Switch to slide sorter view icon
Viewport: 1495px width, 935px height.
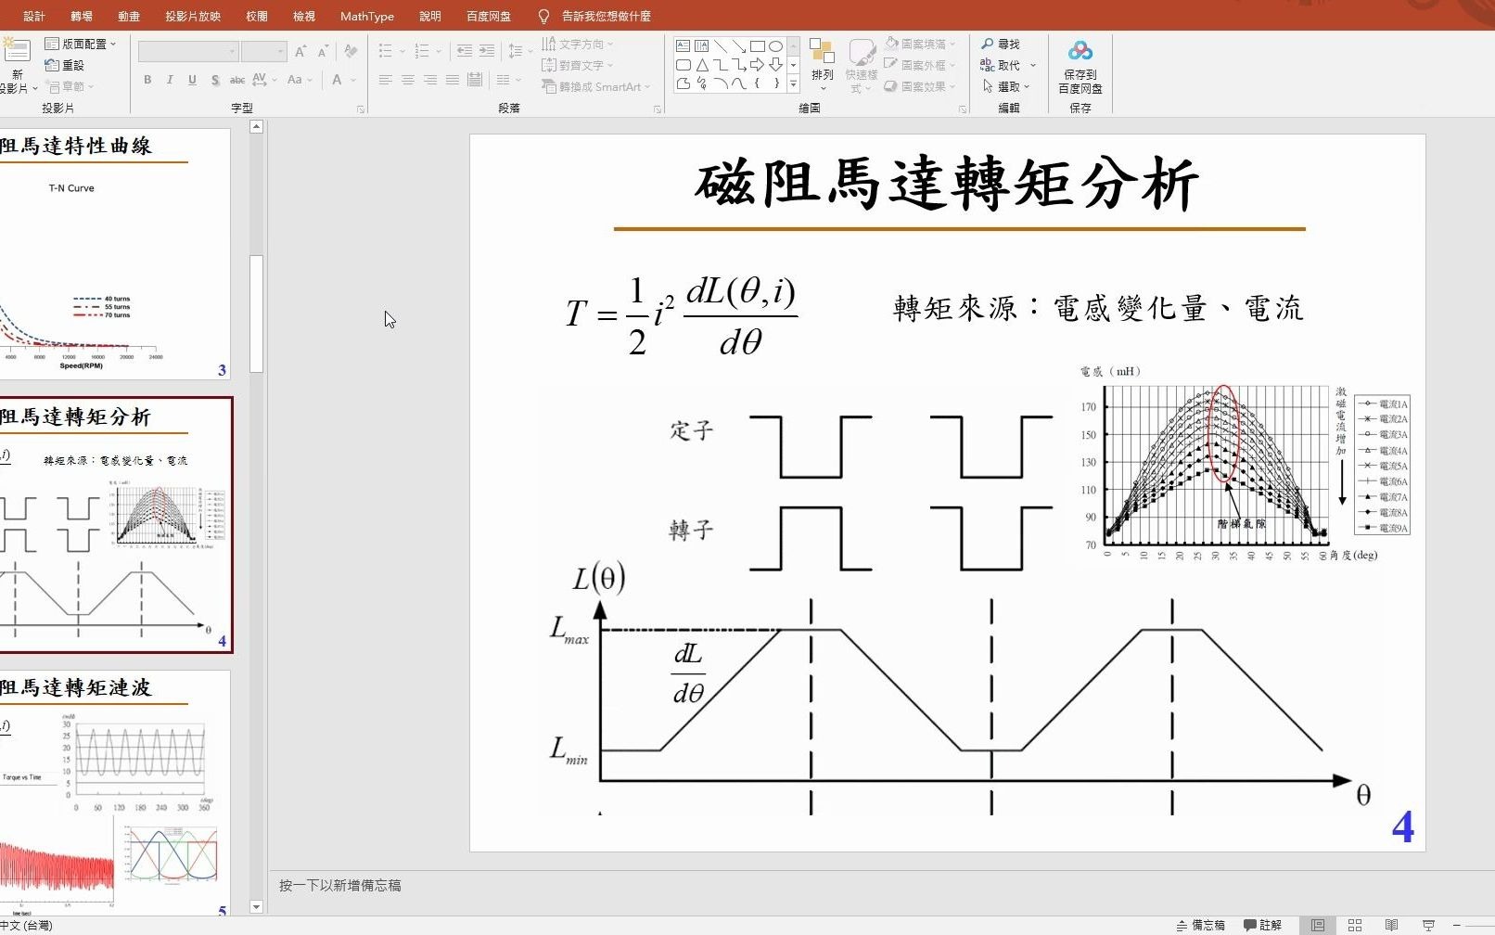[x=1354, y=925]
